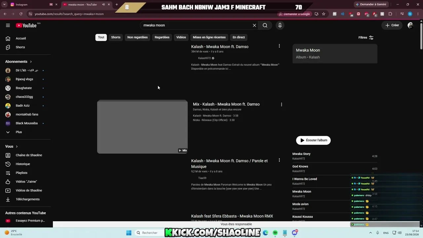Image resolution: width=423 pixels, height=238 pixels.
Task: Open a new browser tab
Action: pos(117,5)
